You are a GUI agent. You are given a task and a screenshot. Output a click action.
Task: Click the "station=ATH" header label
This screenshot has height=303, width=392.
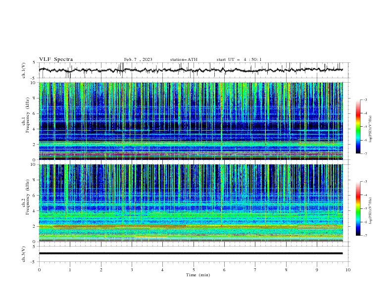[x=184, y=59]
